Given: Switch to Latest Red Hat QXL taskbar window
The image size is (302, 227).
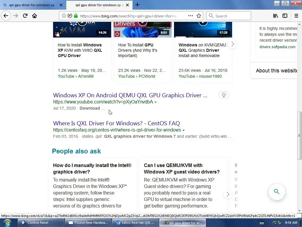Looking at the screenshot, I should click(135, 223).
